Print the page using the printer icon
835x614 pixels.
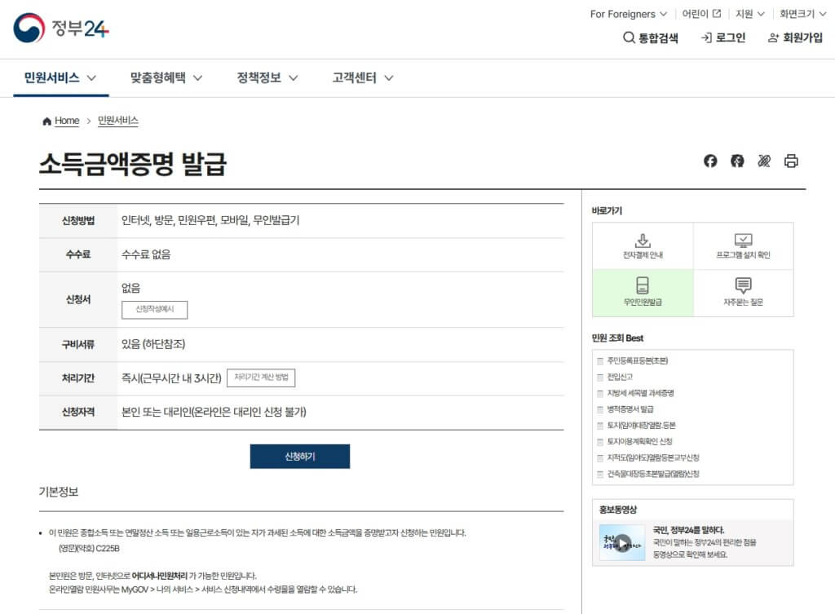click(x=790, y=161)
